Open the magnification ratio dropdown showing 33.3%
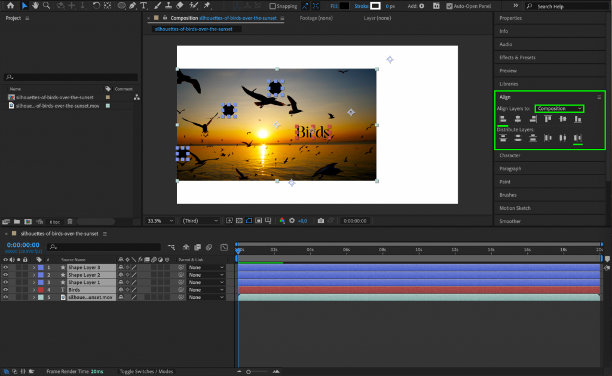612x376 pixels. [160, 221]
